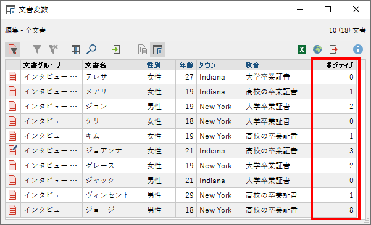371x225 pixels.
Task: Click the memo document icon in ジョアンナ row
Action: (x=13, y=150)
